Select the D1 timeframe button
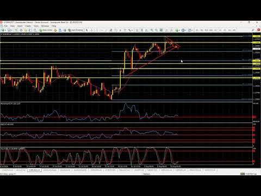Screen dimensions: 261x196 click(x=225, y=30)
